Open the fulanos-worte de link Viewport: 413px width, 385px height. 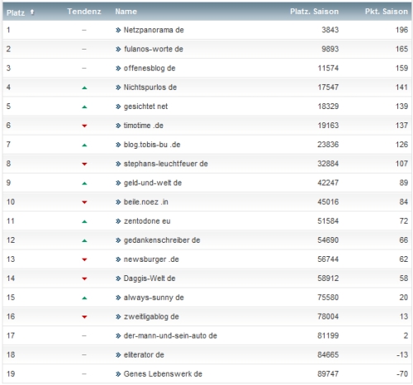pyautogui.click(x=154, y=49)
